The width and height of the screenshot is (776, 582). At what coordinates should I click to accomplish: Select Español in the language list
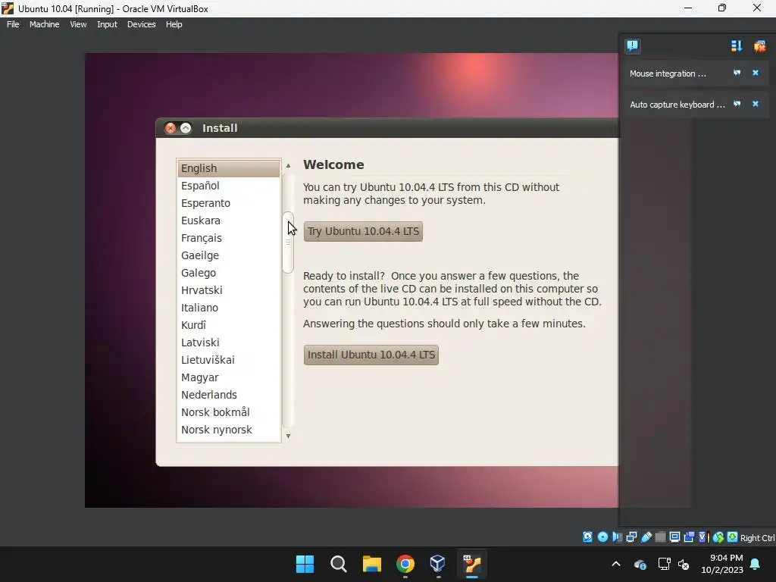(229, 186)
